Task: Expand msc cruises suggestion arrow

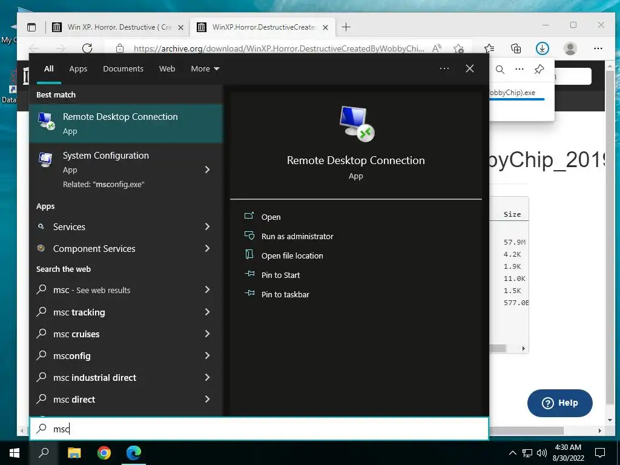Action: coord(207,334)
